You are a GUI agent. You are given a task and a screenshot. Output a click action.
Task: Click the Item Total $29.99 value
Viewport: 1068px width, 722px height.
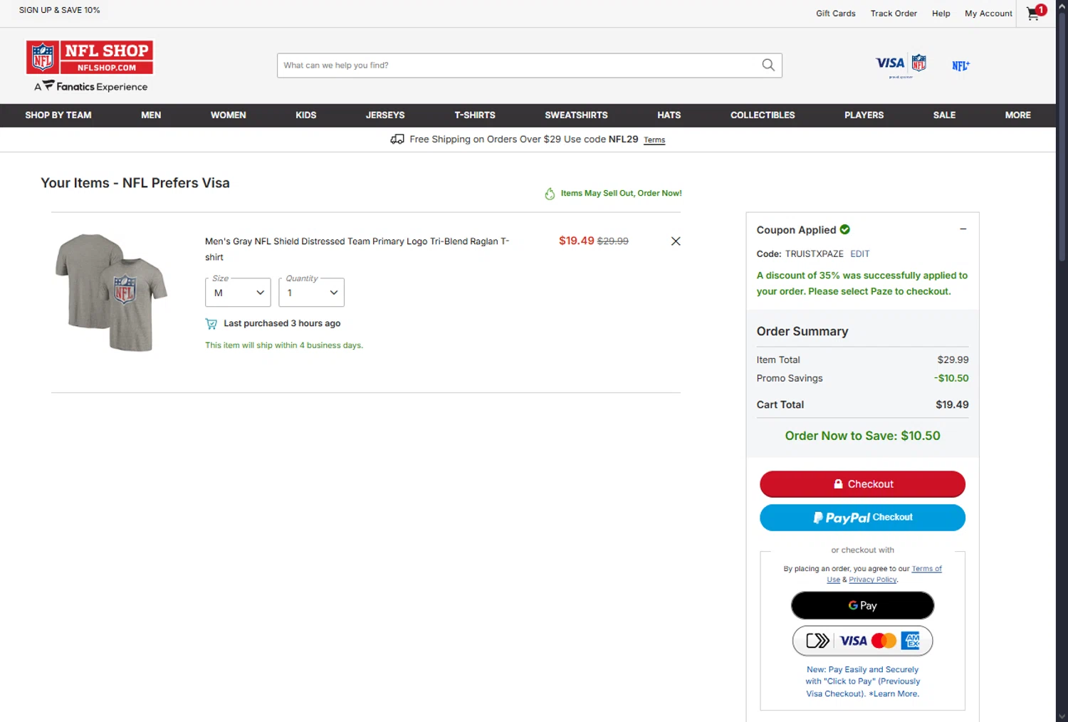[x=953, y=360]
